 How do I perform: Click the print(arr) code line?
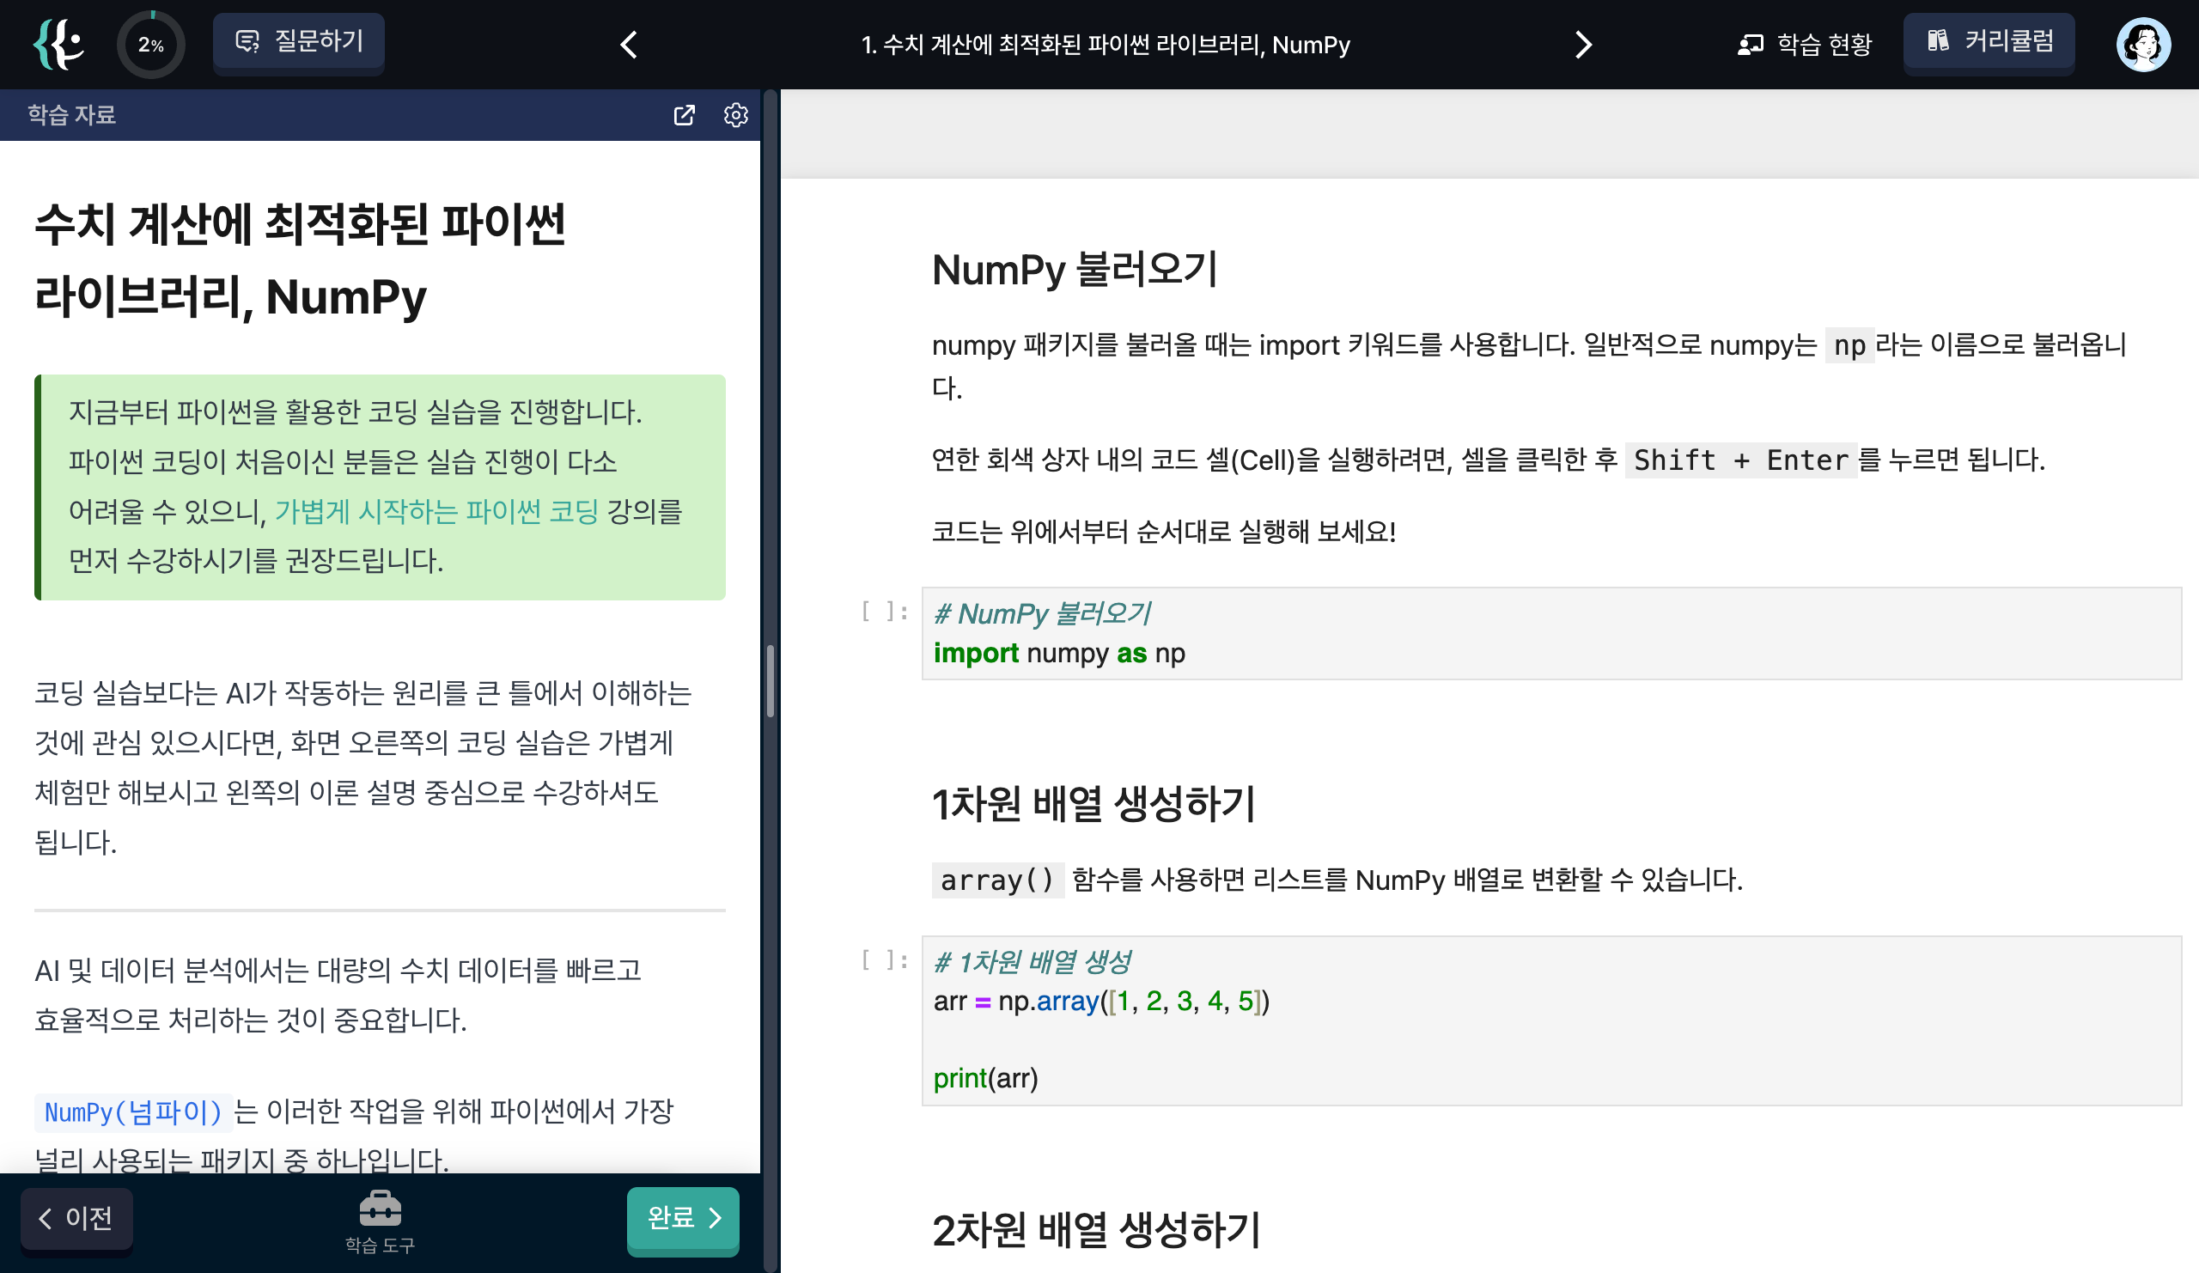pos(985,1078)
